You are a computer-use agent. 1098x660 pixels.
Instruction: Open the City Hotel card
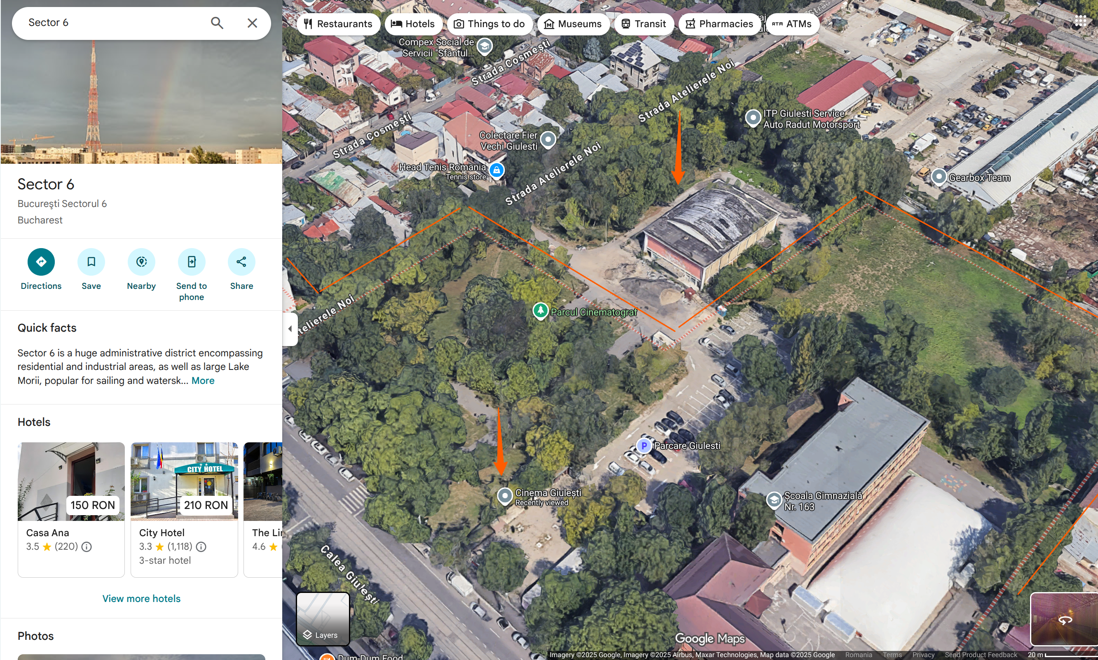click(184, 509)
